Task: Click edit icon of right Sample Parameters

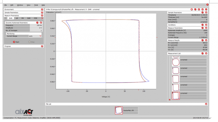Action: (202, 12)
